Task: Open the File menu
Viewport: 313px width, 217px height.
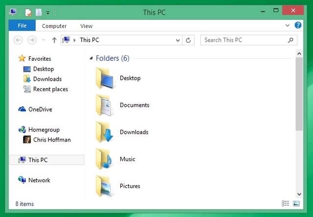Action: pyautogui.click(x=22, y=25)
